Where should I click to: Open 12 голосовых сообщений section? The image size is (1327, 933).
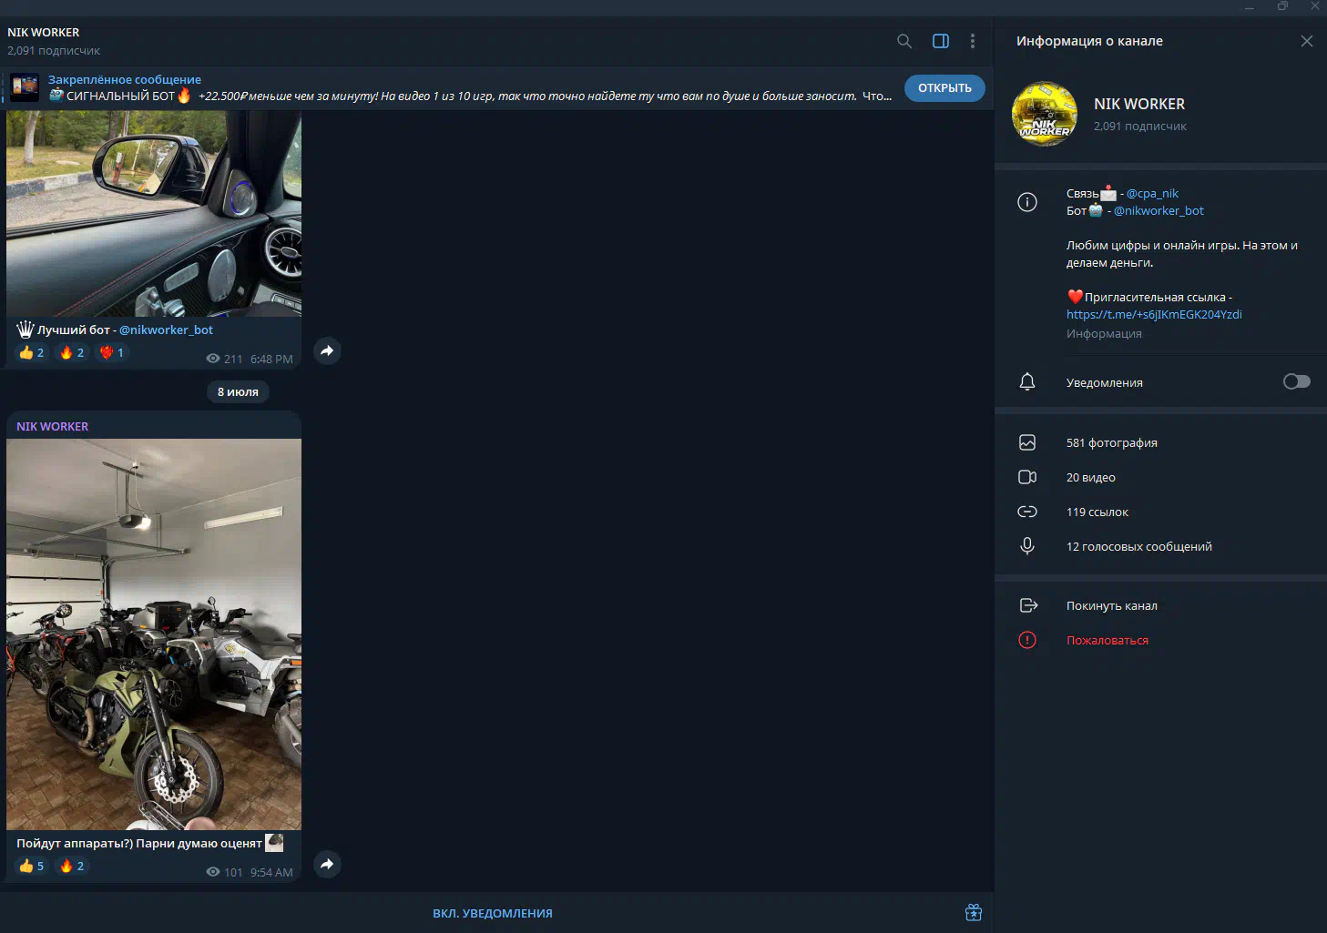(1139, 546)
